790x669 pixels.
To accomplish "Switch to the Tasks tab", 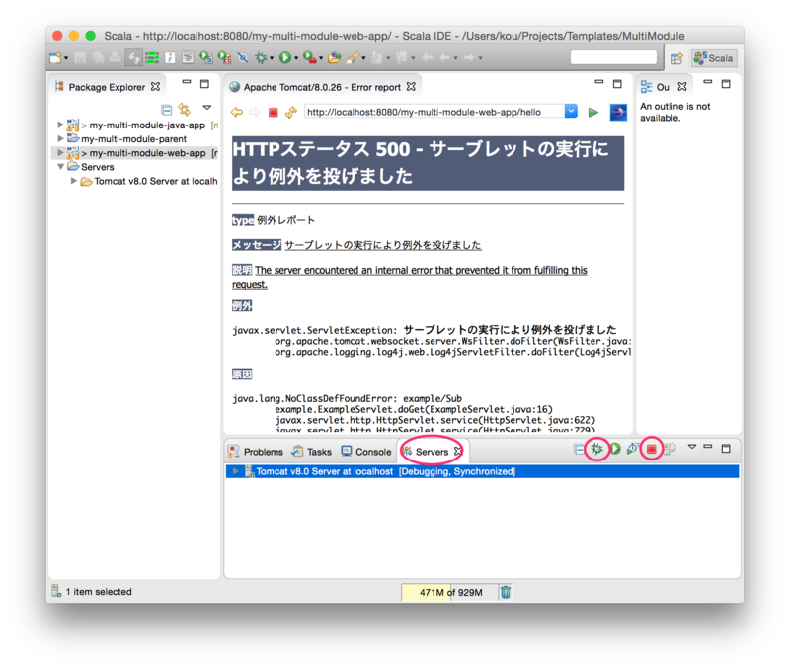I will [312, 452].
